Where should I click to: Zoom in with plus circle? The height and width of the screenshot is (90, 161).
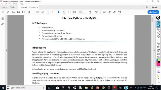[74, 12]
